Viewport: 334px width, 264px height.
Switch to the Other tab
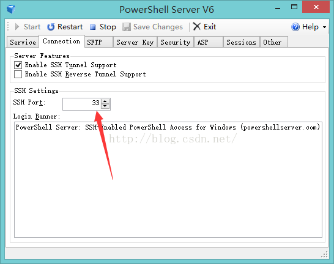(x=273, y=42)
